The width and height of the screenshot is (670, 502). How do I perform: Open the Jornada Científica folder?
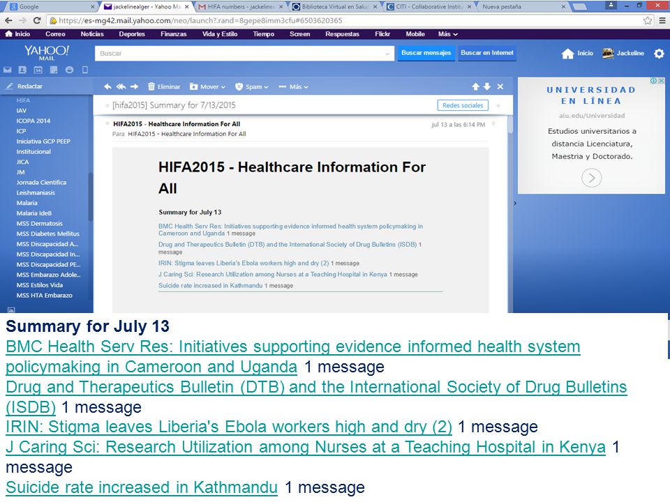click(41, 182)
